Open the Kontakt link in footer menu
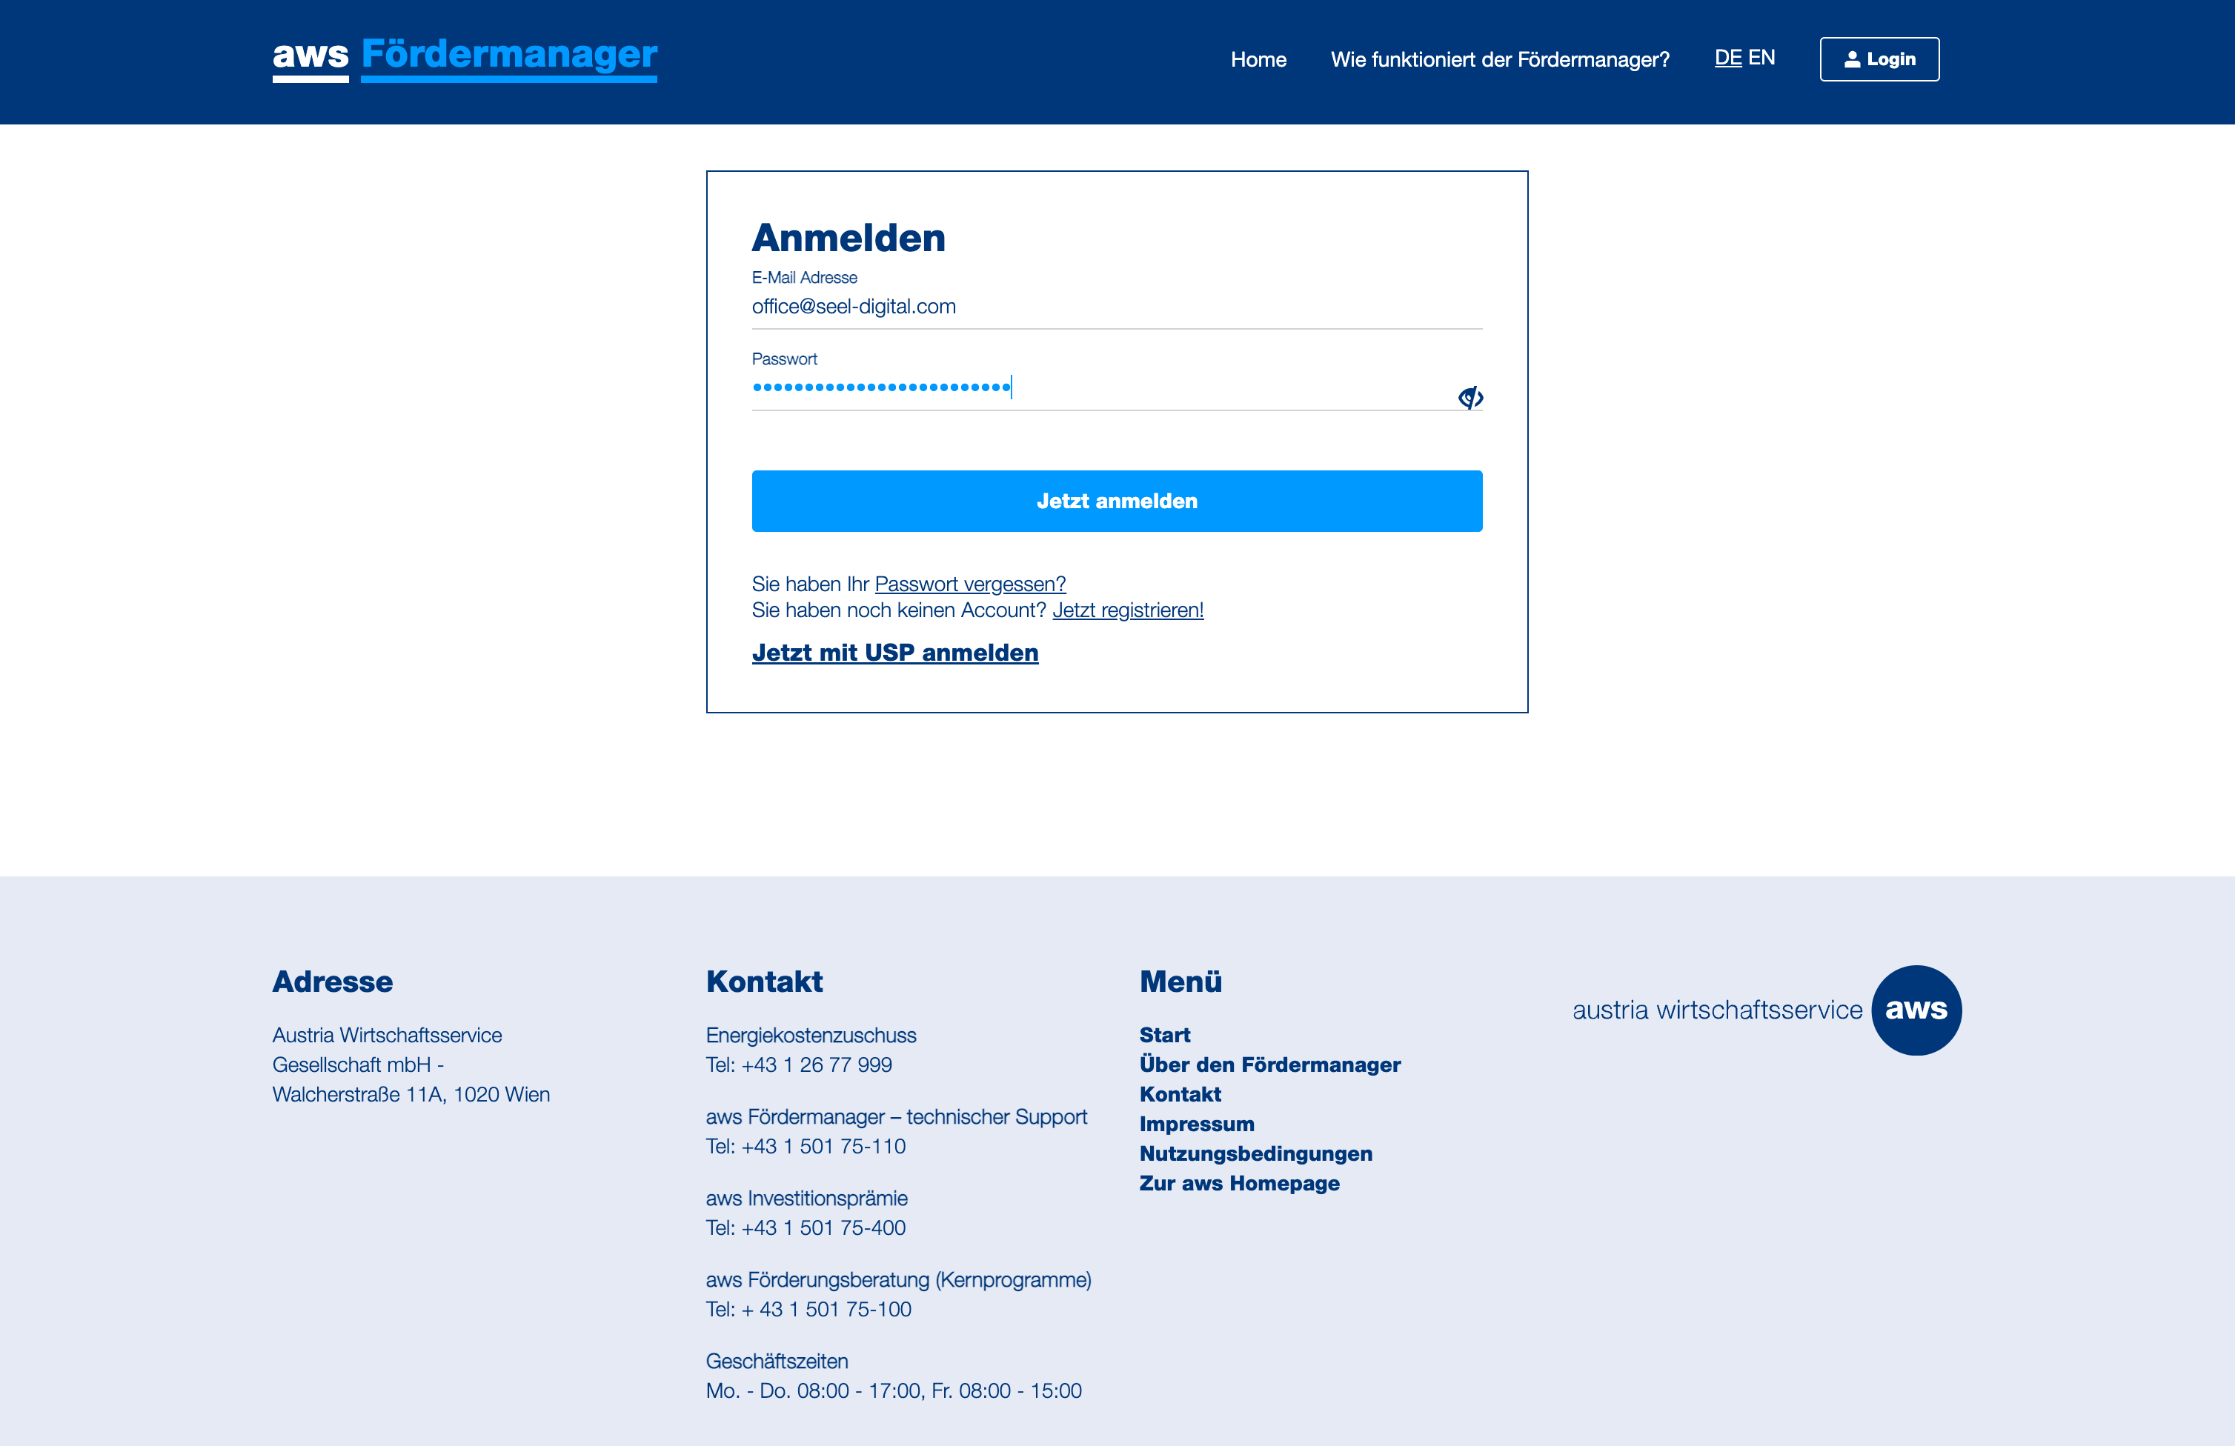This screenshot has height=1446, width=2235. tap(1180, 1095)
